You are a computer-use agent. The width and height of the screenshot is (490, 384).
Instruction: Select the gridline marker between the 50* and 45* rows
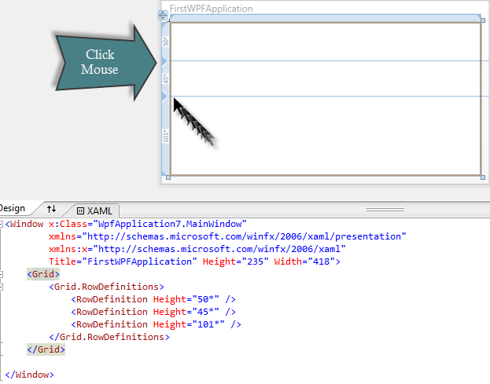pos(165,61)
